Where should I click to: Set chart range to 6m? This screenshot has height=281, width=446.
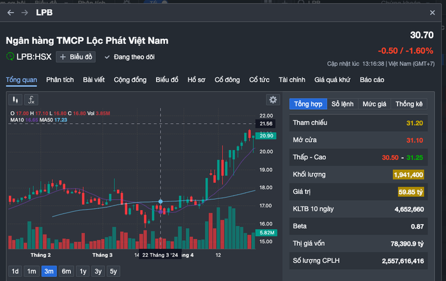66,271
